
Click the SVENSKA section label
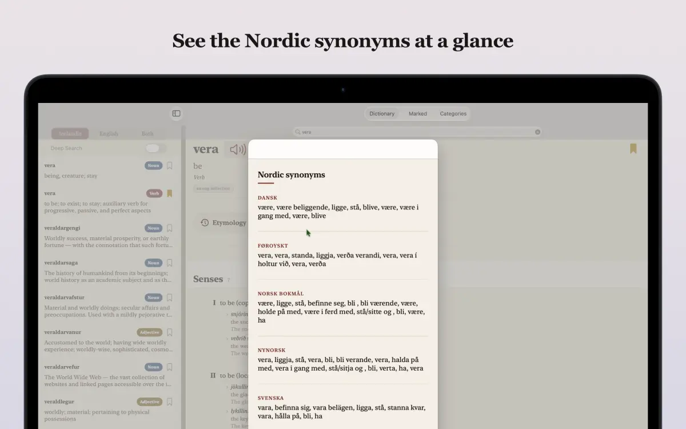270,398
